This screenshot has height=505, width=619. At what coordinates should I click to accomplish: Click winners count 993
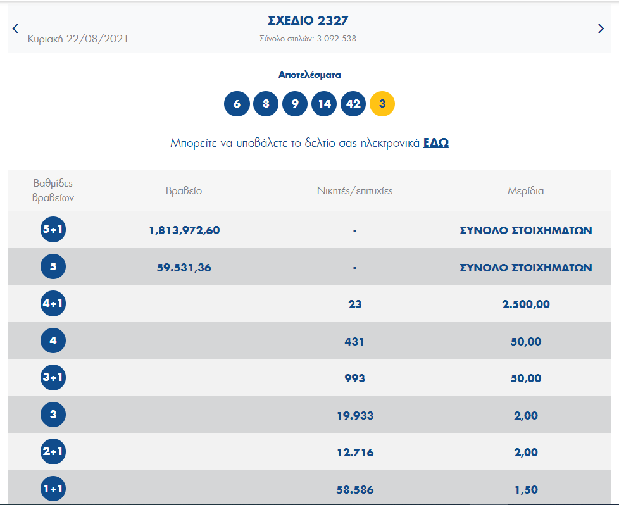(x=355, y=378)
